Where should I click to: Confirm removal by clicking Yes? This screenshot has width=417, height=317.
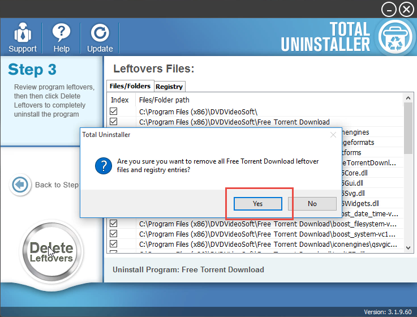(257, 204)
